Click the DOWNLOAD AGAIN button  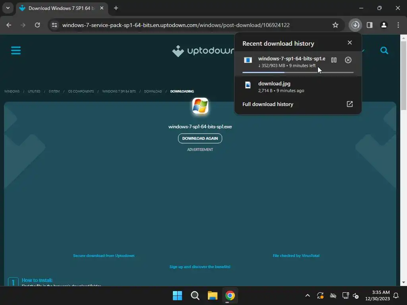tap(200, 138)
